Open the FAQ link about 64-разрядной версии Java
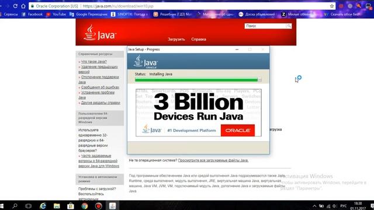The image size is (374, 210). point(99,161)
